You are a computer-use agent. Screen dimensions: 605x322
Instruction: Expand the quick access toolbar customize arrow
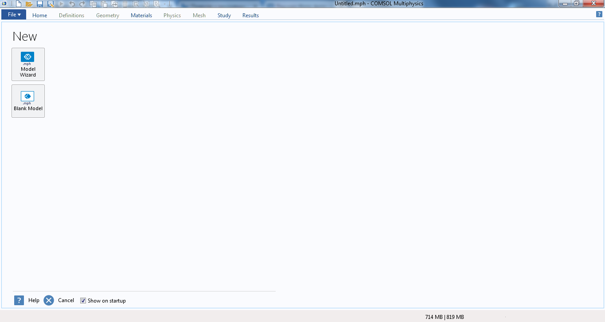pos(165,4)
